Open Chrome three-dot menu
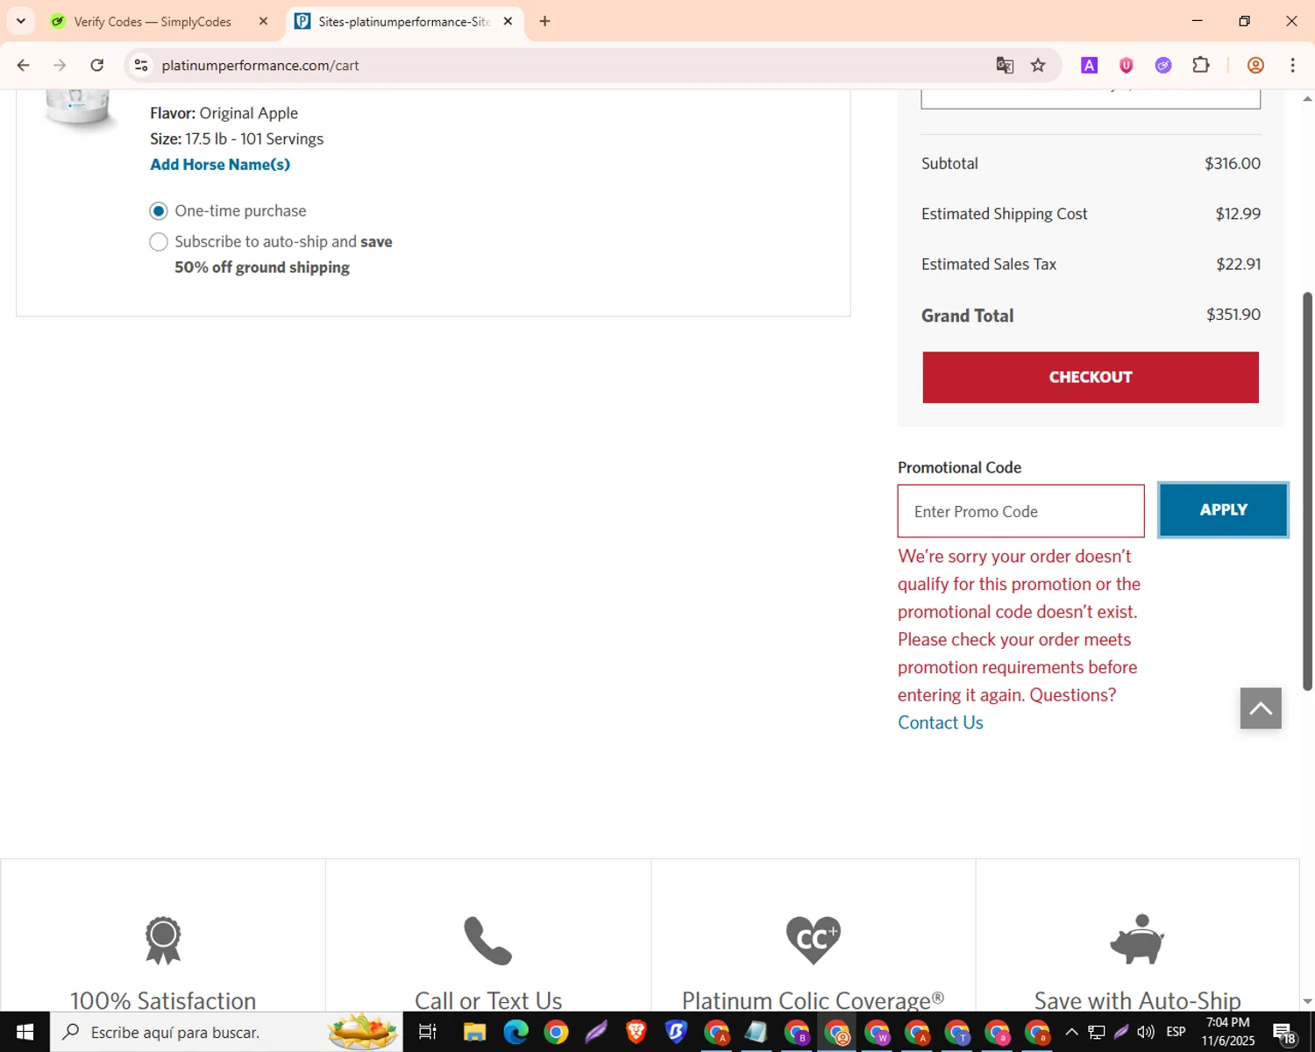 pos(1292,65)
